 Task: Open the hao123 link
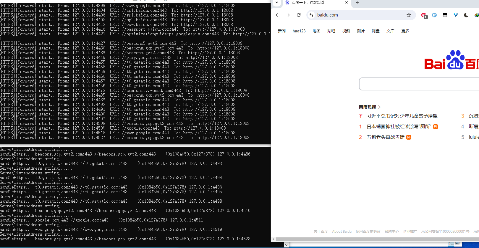coord(299,31)
